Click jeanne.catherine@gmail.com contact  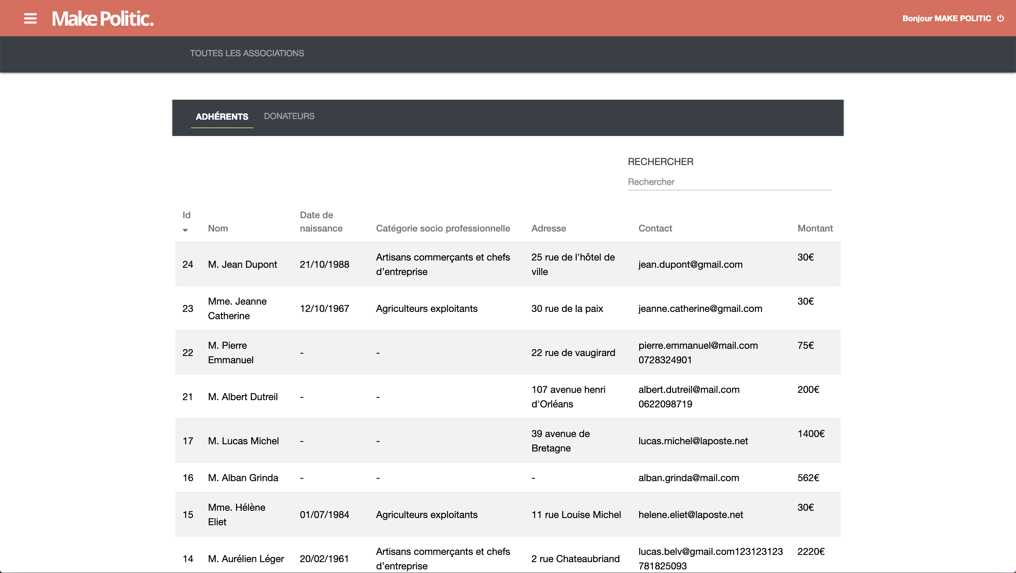(x=700, y=309)
